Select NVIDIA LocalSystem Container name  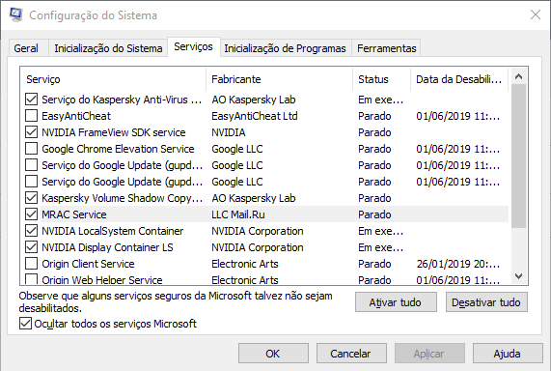(113, 231)
